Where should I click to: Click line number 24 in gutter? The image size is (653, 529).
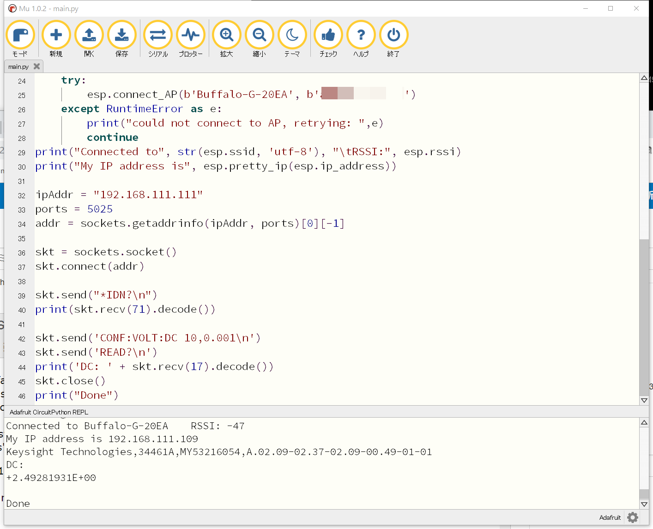pyautogui.click(x=22, y=81)
